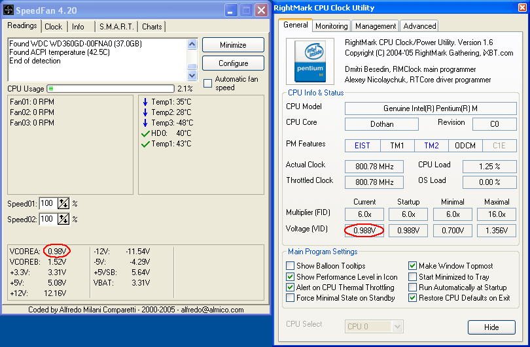Open the SpeedFan Info tab

point(78,27)
